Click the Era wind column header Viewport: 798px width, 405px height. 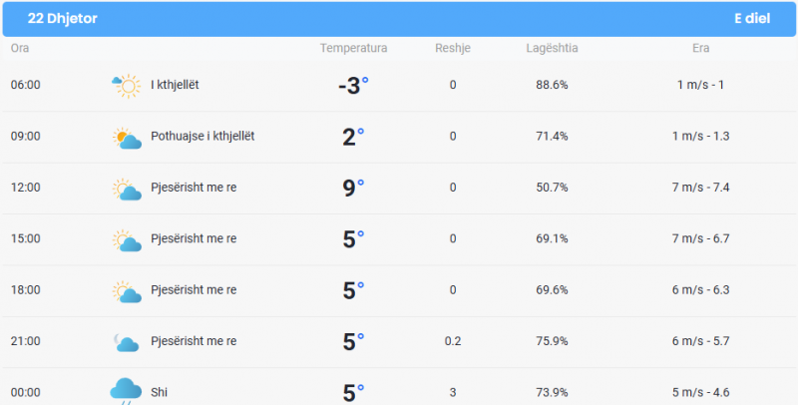tap(700, 48)
